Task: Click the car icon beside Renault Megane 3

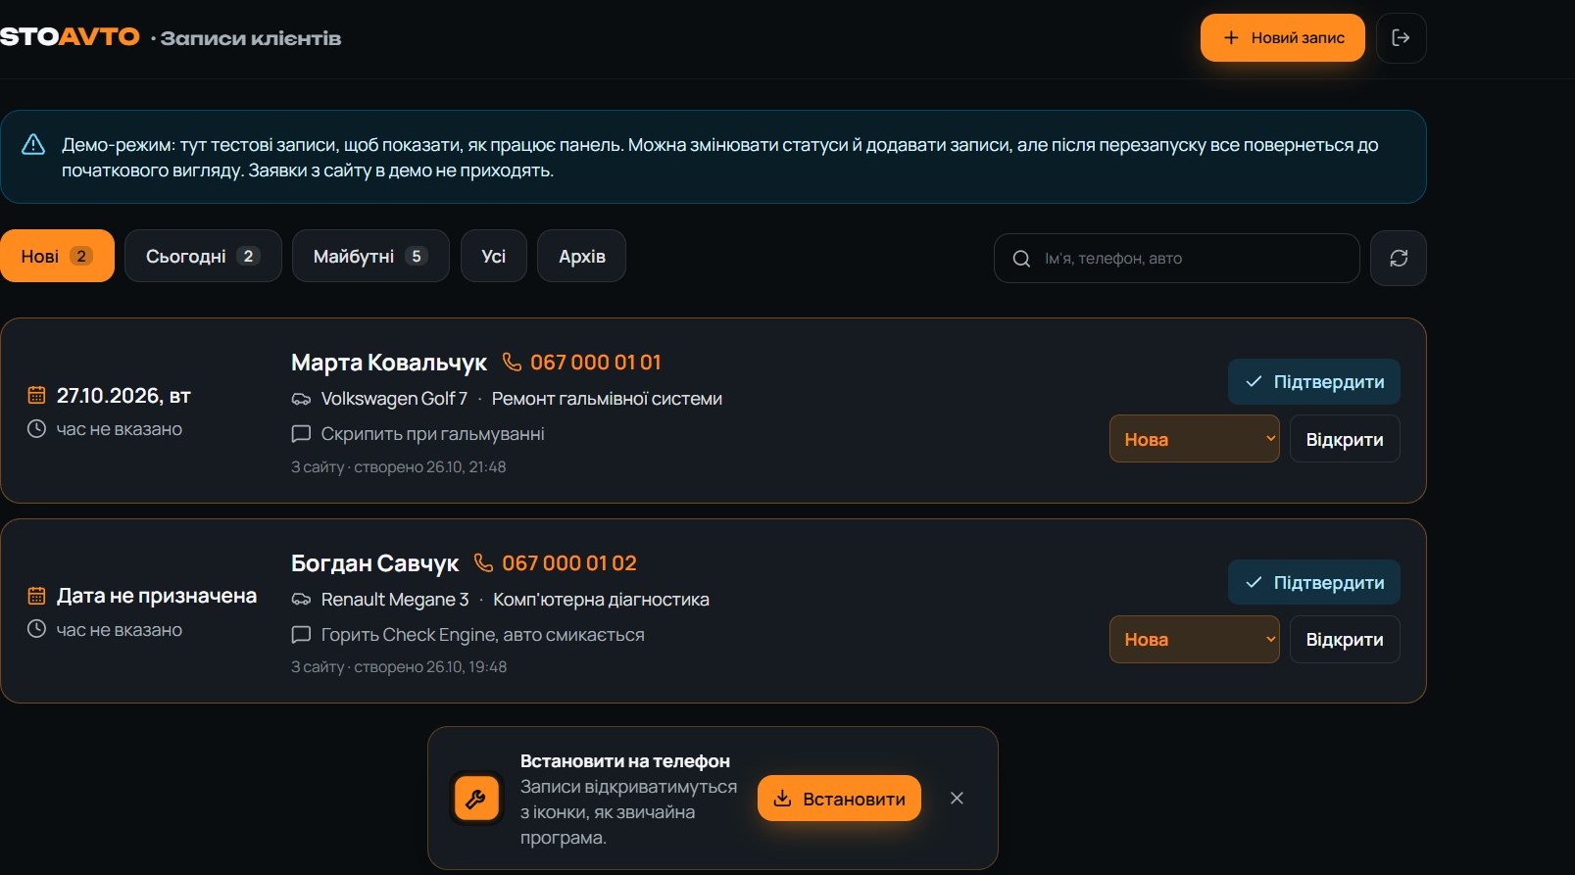Action: coord(301,600)
